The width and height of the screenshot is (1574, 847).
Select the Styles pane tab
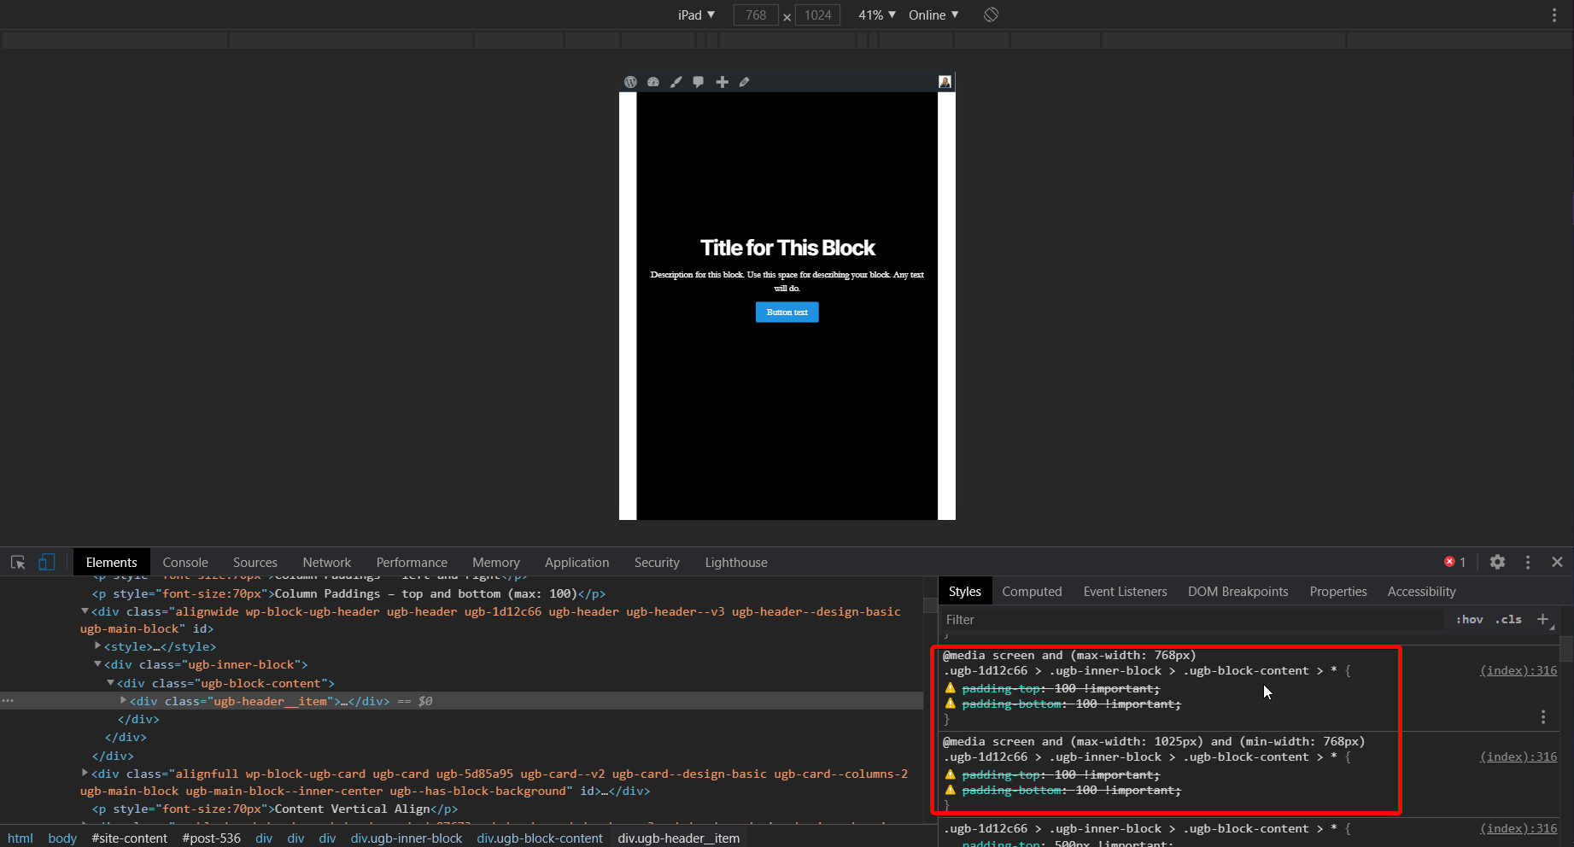pyautogui.click(x=965, y=591)
